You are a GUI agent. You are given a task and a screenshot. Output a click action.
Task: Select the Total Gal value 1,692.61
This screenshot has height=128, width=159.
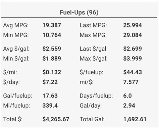tap(135, 119)
